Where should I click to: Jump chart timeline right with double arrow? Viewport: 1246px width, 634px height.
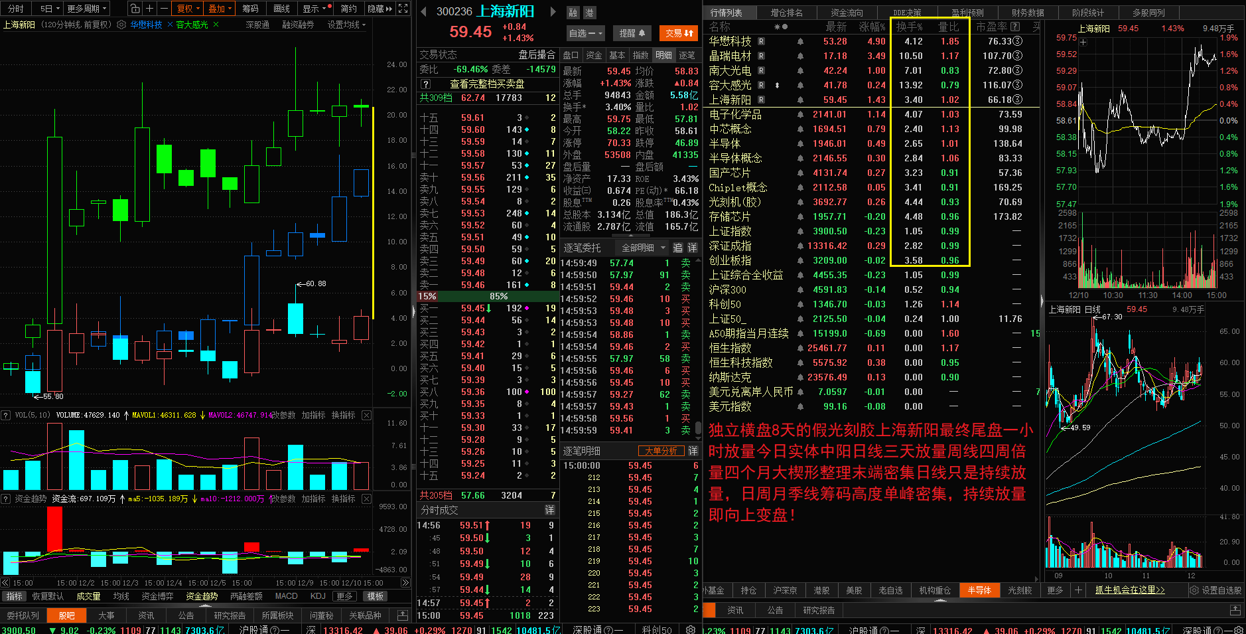click(405, 583)
